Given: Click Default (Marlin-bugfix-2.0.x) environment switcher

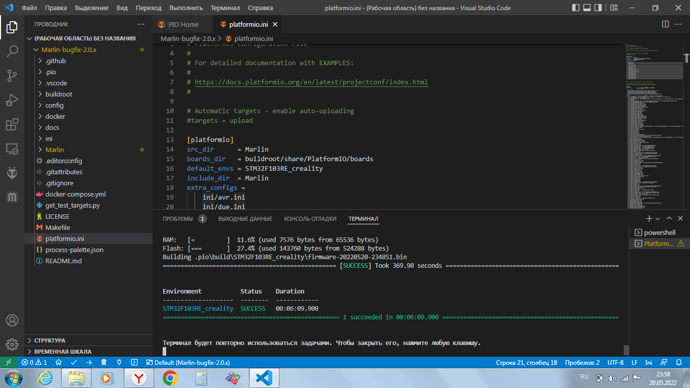Looking at the screenshot, I should (x=188, y=362).
